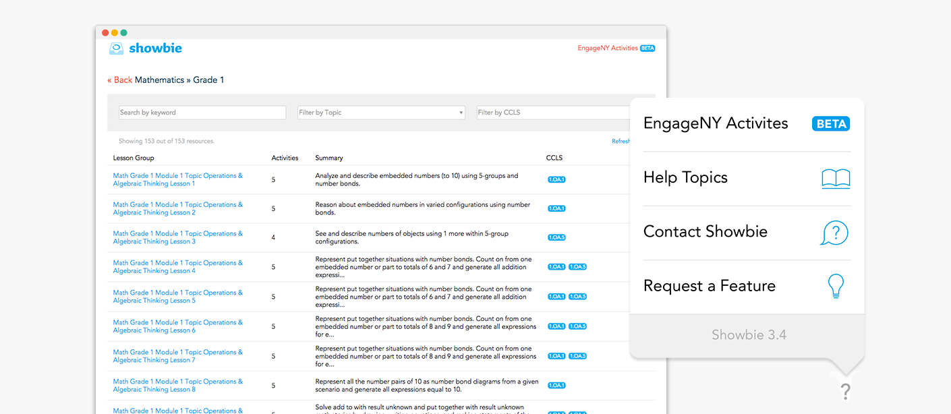This screenshot has height=414, width=951.
Task: Open the Filter by Topic dropdown
Action: coord(382,113)
